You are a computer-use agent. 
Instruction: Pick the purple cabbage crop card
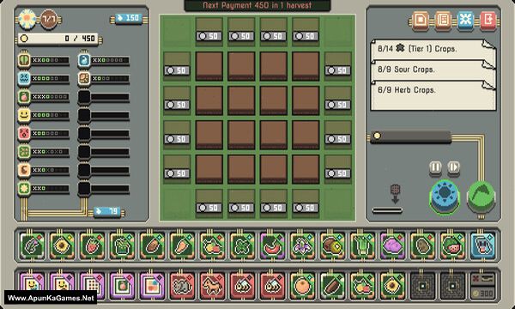click(x=393, y=246)
